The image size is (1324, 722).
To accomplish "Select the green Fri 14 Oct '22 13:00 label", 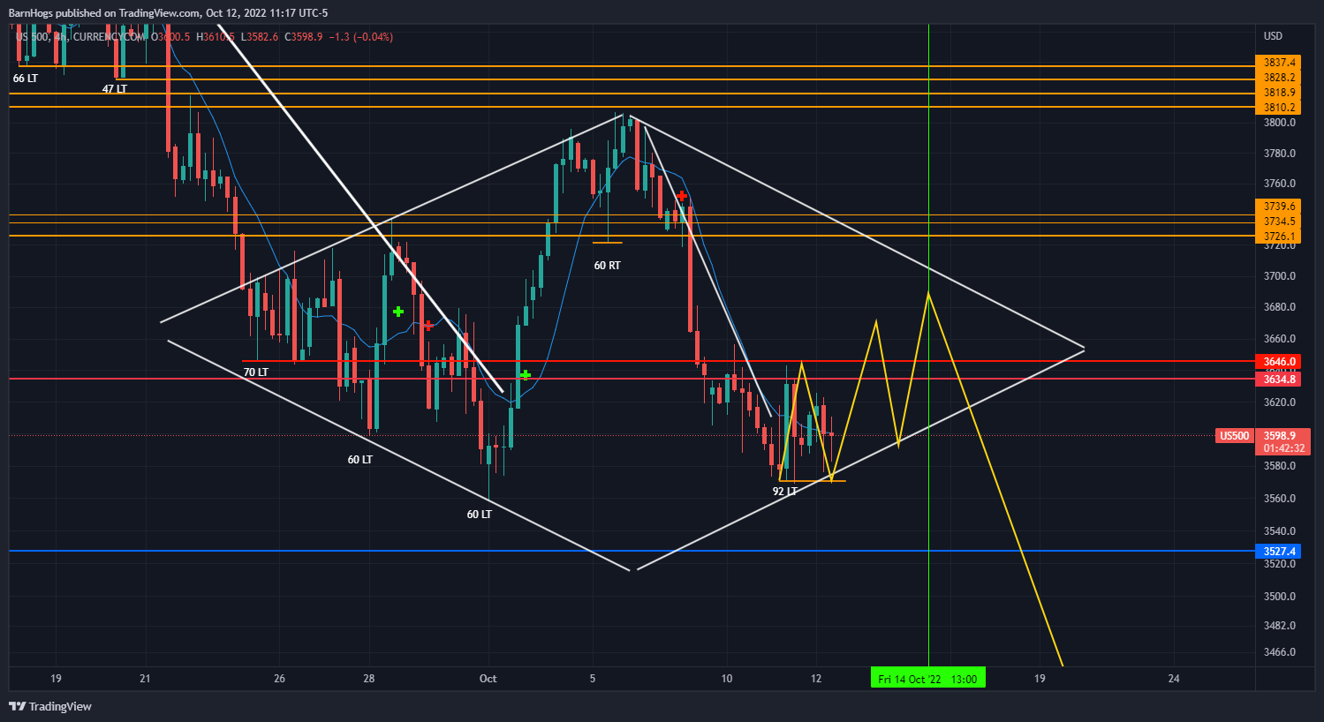I will tap(927, 679).
